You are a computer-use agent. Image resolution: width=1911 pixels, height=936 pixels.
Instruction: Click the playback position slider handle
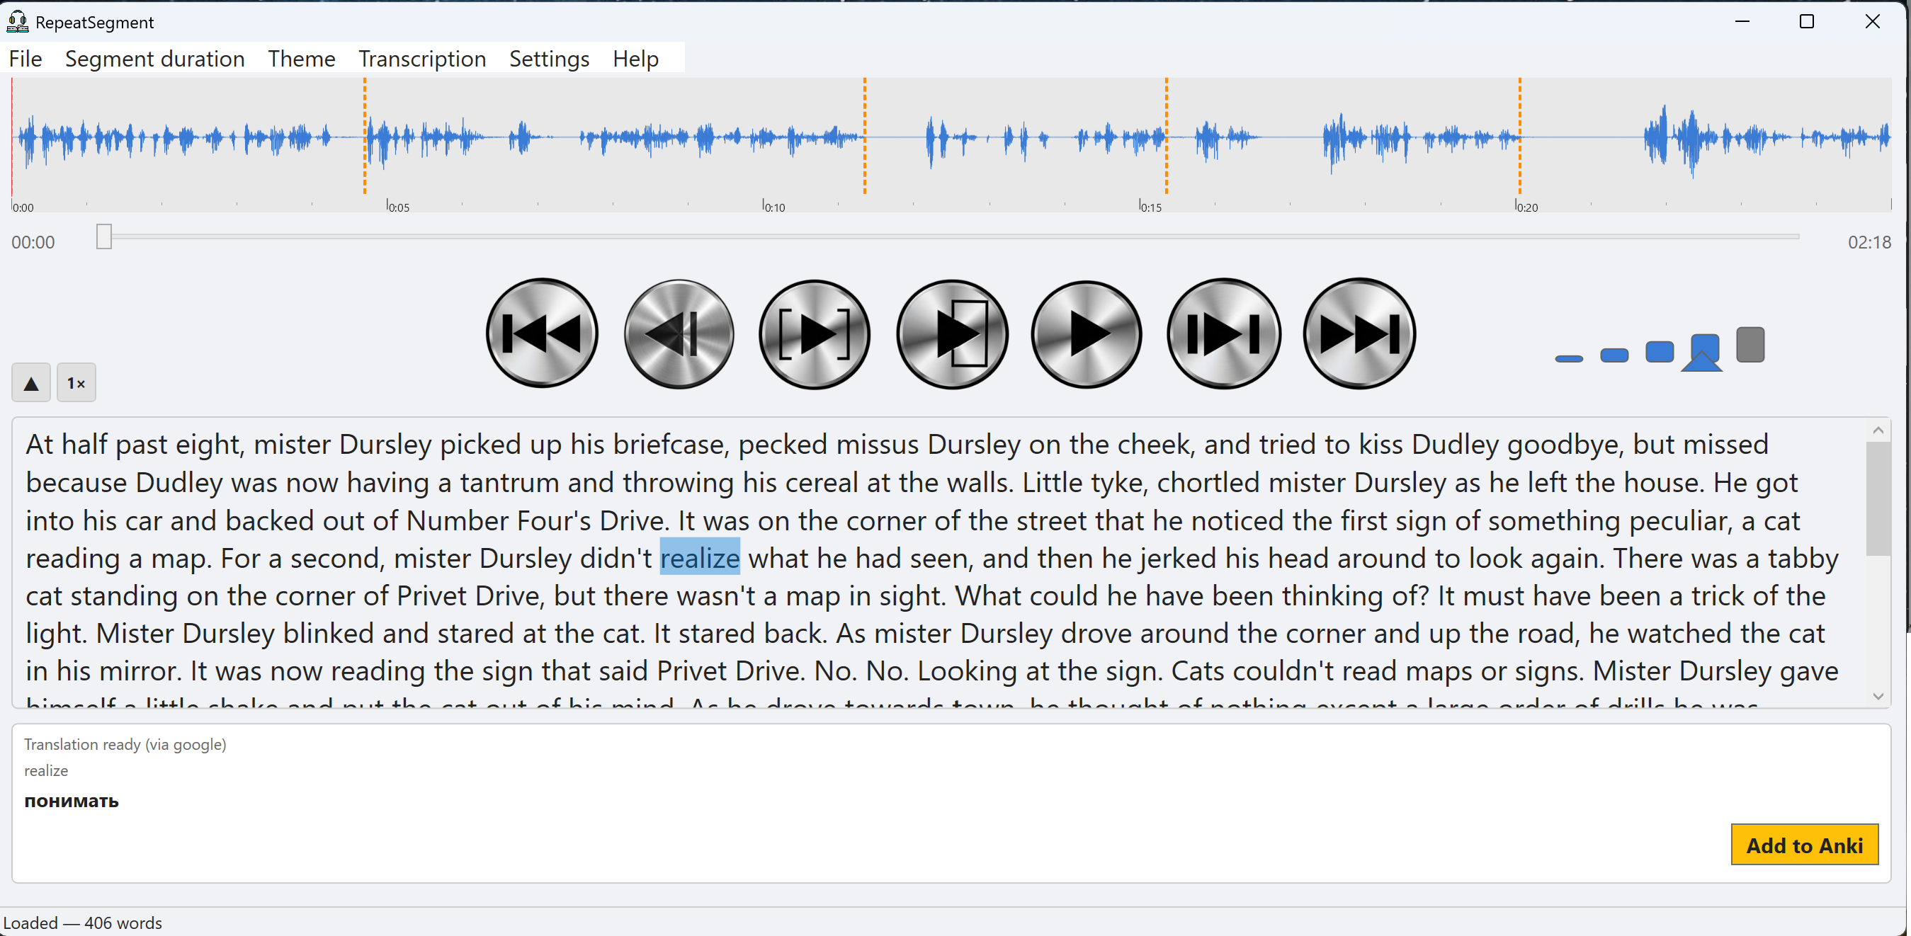(x=104, y=237)
